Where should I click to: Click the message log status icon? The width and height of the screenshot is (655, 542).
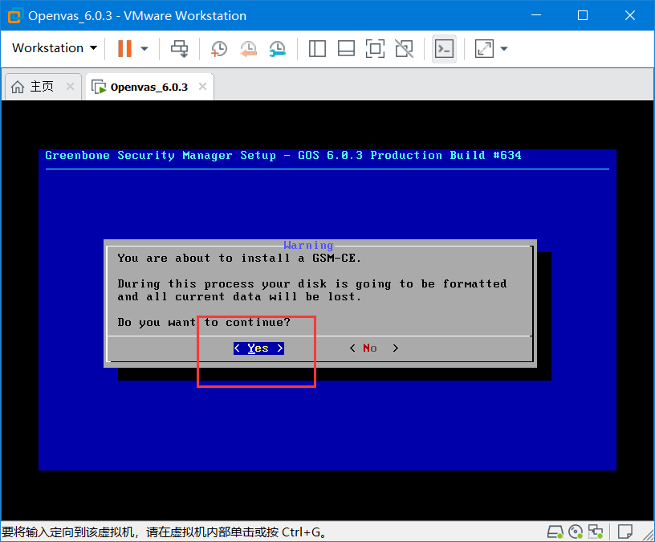(x=625, y=532)
